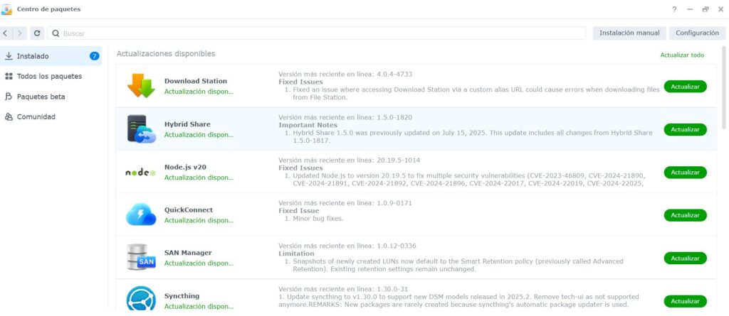This screenshot has width=729, height=316.
Task: Click the Download Station package icon
Action: 141,86
